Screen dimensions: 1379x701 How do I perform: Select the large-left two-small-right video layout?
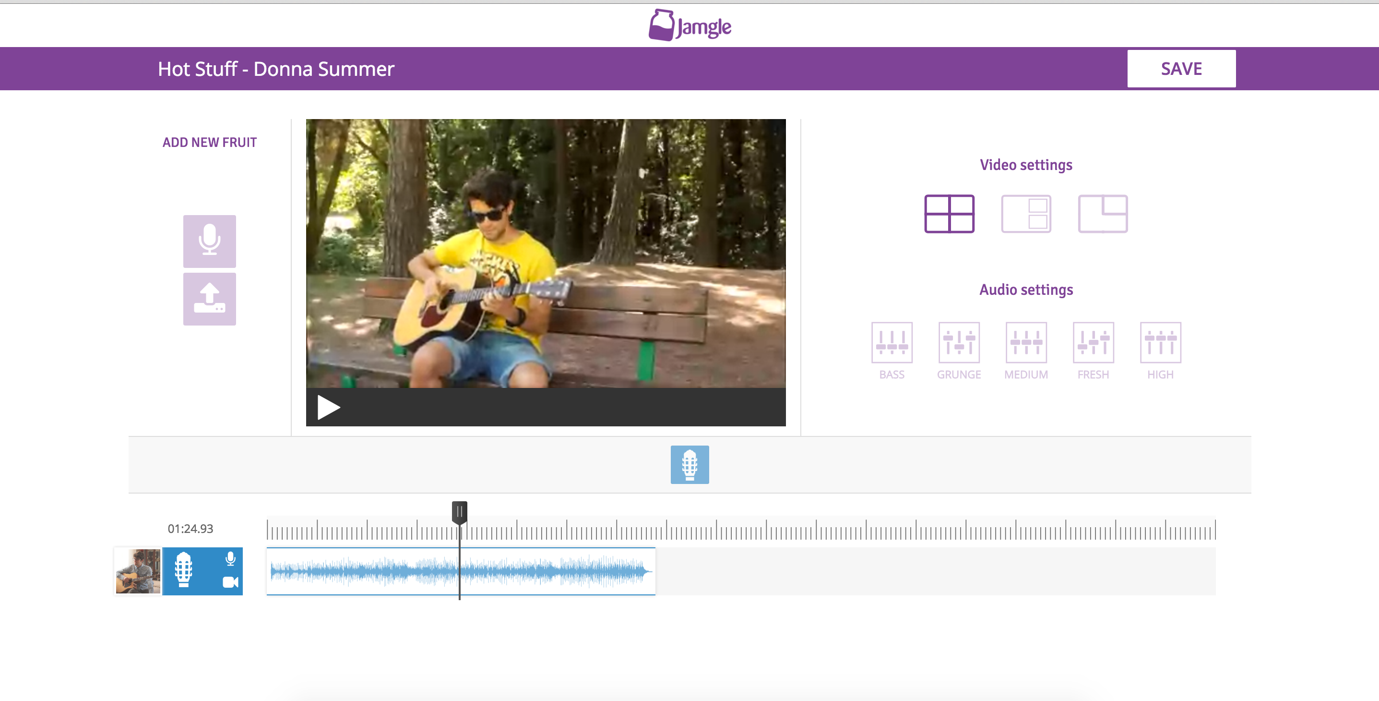(x=1026, y=214)
